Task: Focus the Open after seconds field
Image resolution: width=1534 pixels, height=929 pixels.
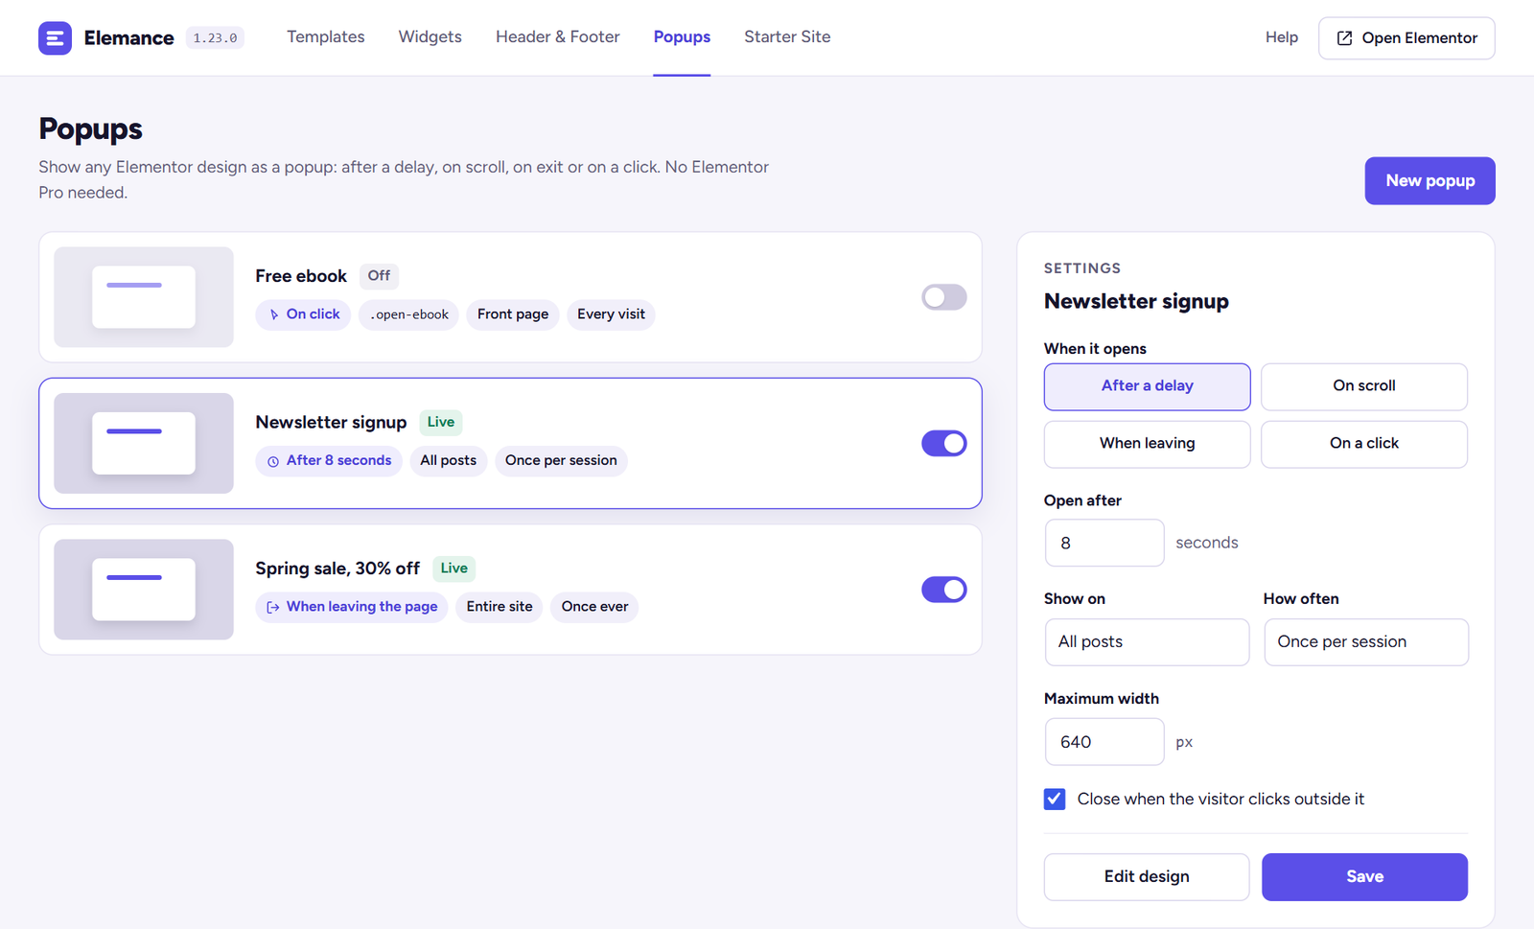Action: pyautogui.click(x=1104, y=543)
